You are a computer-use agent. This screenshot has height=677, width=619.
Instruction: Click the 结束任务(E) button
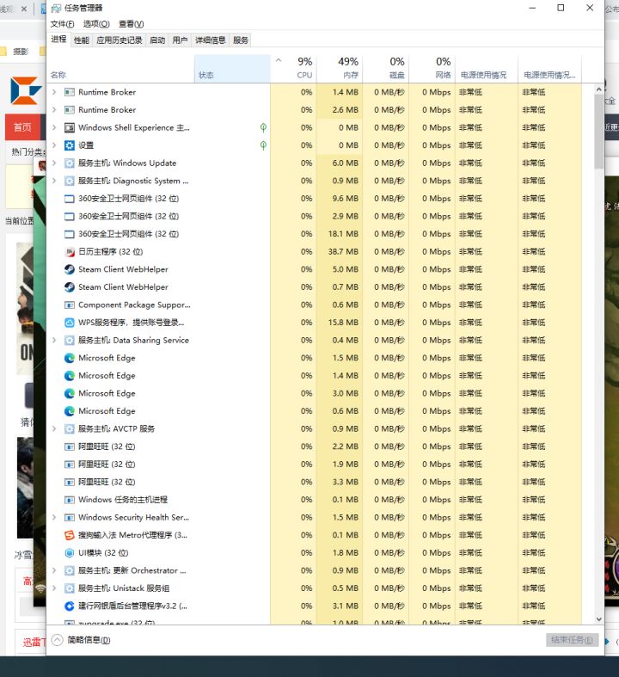pos(572,640)
